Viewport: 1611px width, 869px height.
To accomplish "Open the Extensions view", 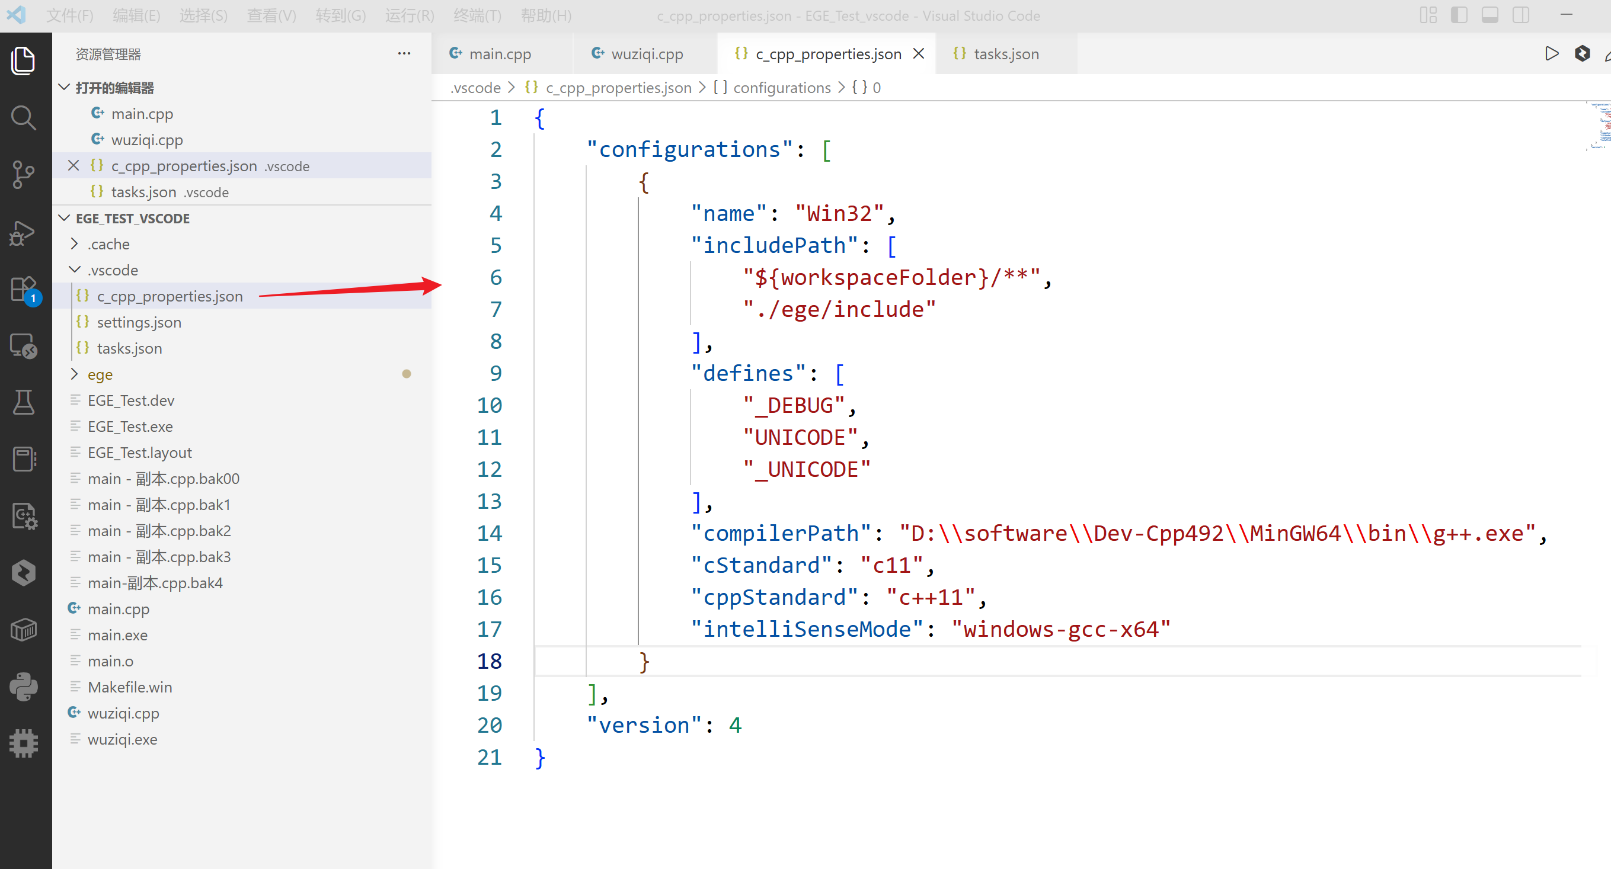I will (24, 290).
